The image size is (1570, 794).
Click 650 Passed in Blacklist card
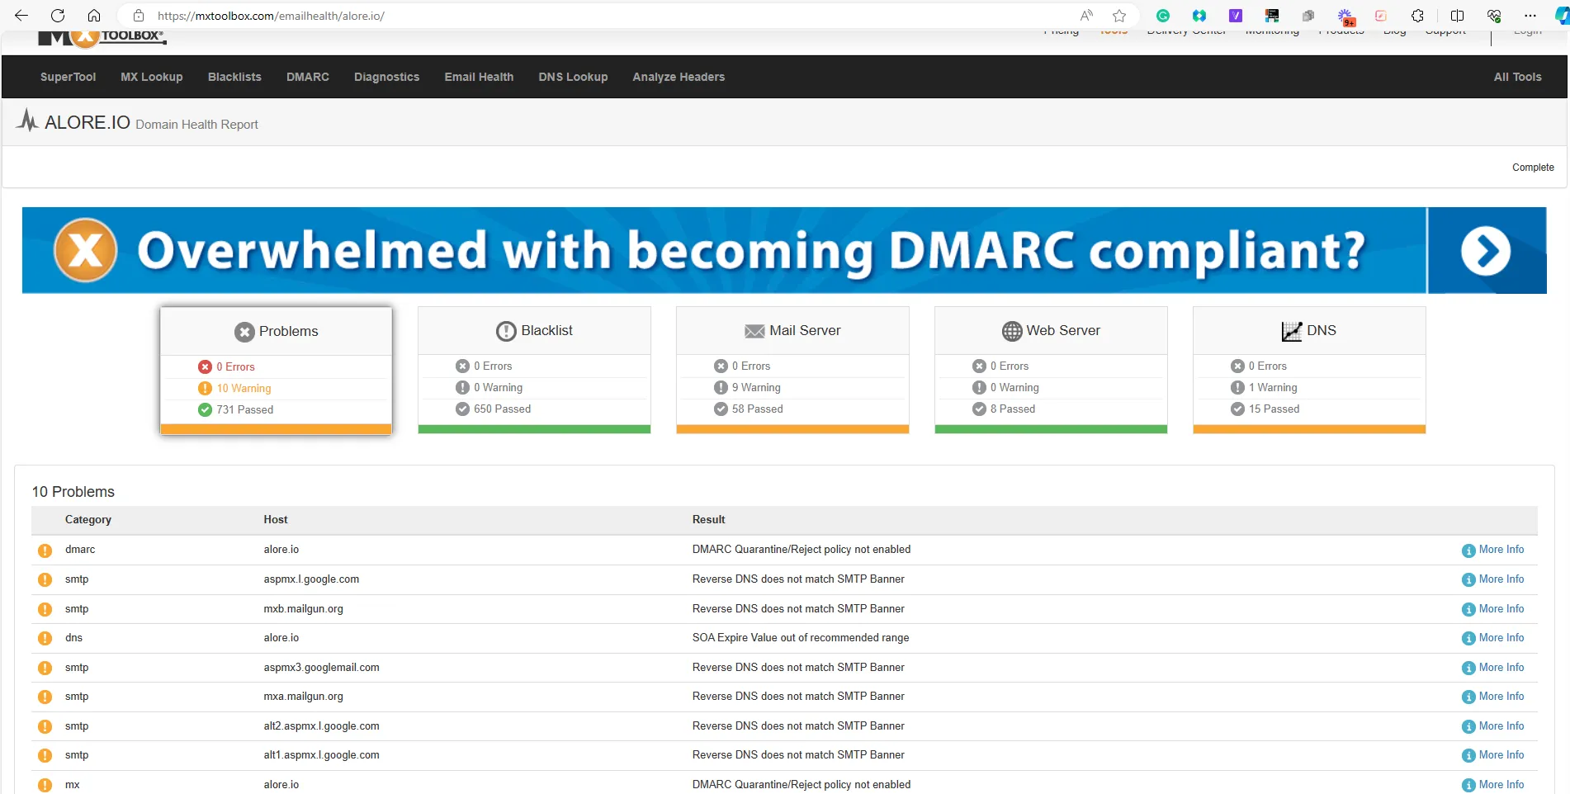tap(502, 409)
